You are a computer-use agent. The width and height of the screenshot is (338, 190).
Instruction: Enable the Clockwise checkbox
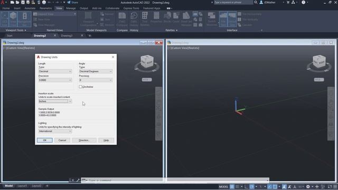[80, 87]
